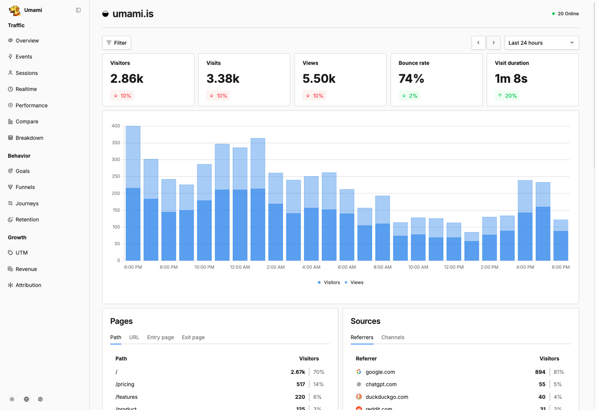Toggle theme with the sun icon

click(x=12, y=399)
